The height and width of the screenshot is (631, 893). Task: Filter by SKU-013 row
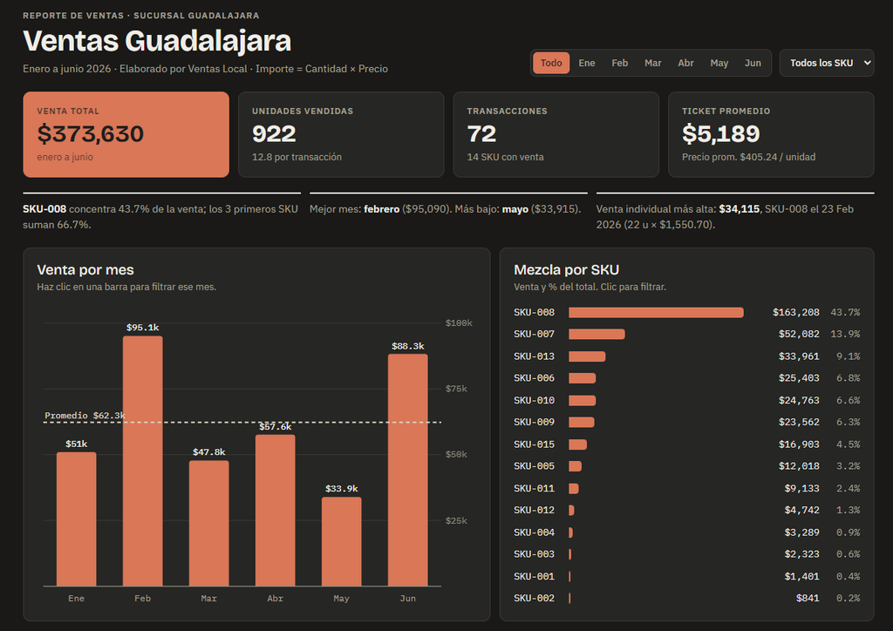pyautogui.click(x=687, y=356)
